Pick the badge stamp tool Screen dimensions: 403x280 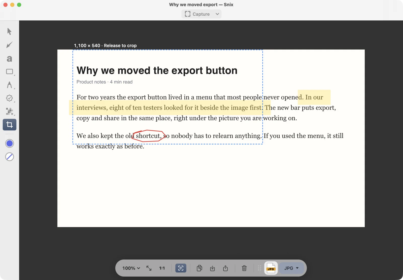(10, 98)
